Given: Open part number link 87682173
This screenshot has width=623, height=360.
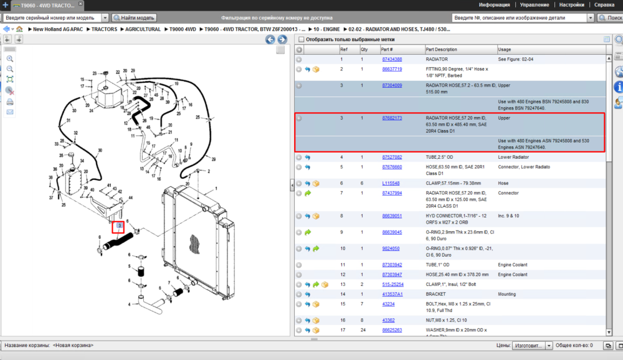Looking at the screenshot, I should click(x=392, y=118).
